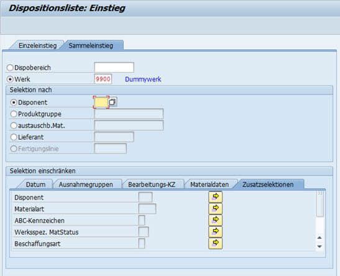Click the highlighted Disponent input field

[101, 102]
